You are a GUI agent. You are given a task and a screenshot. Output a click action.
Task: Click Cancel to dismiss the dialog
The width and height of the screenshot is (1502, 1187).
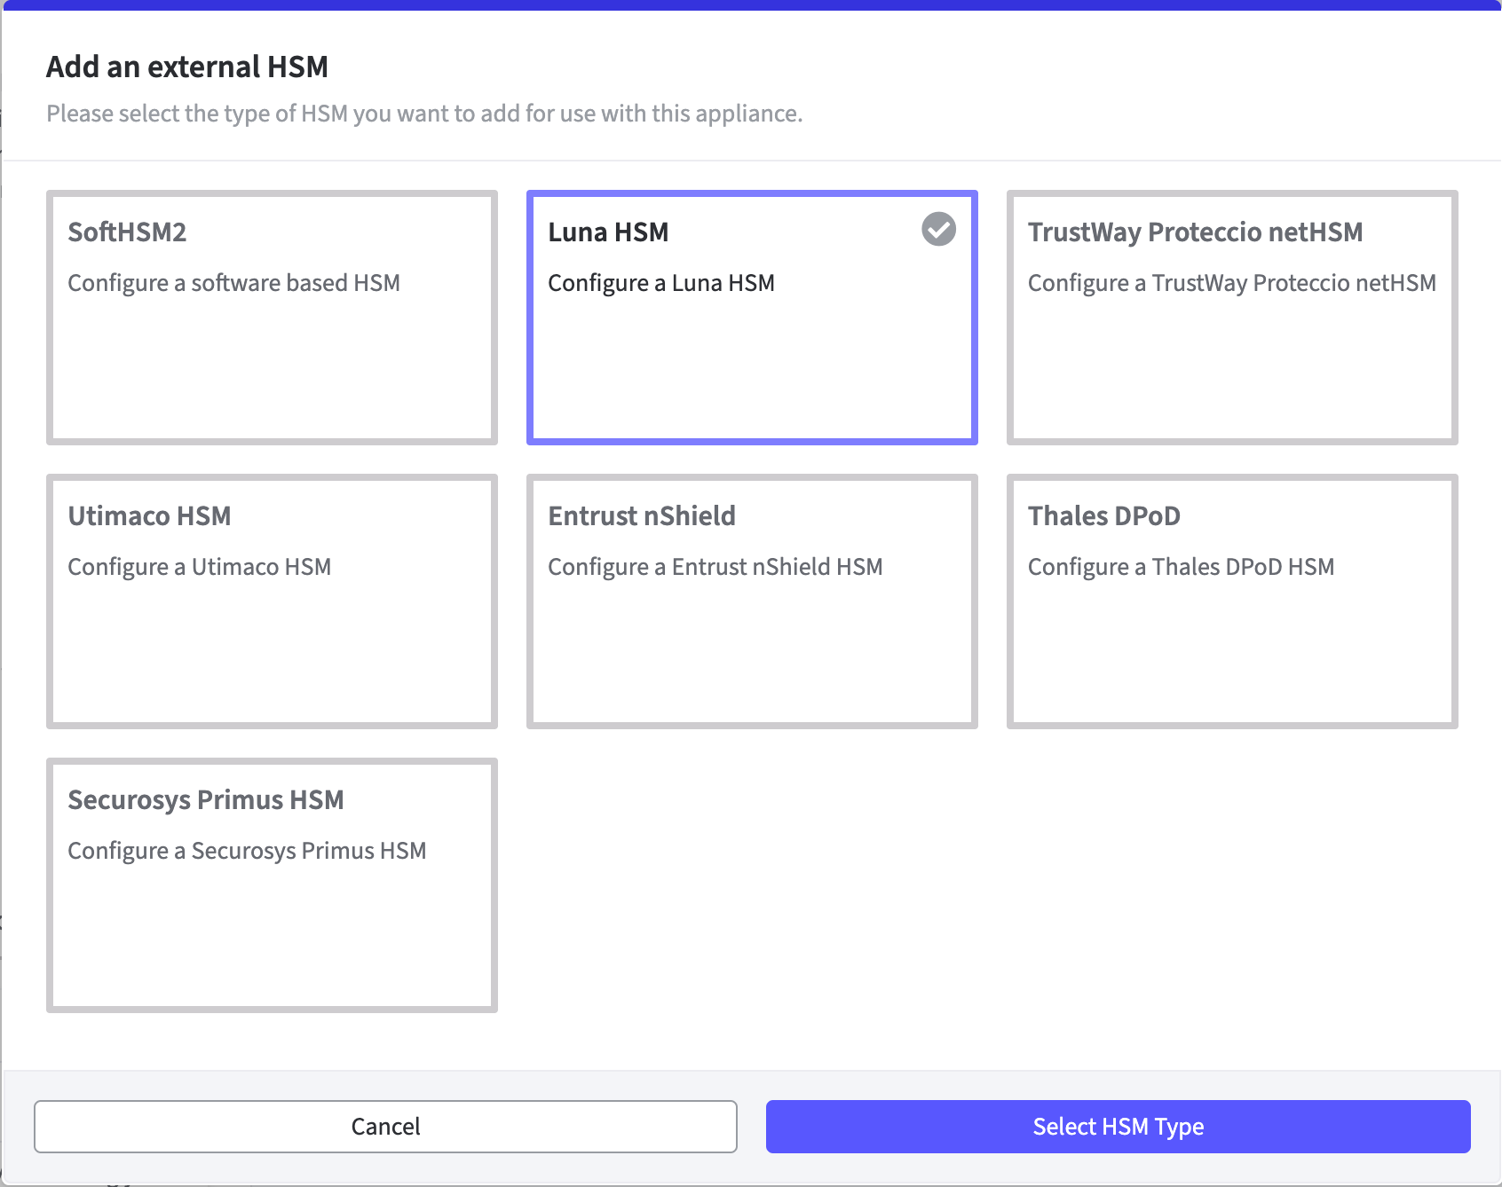385,1127
